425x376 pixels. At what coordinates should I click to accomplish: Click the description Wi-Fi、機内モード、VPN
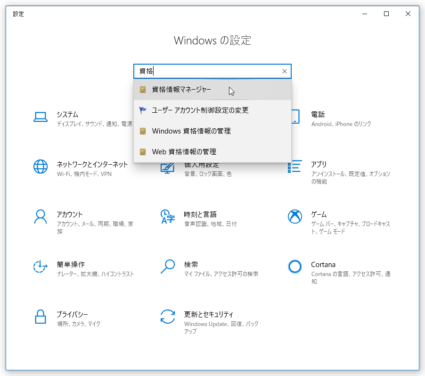(84, 174)
